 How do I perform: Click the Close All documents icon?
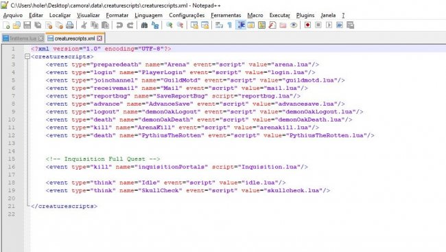[59, 25]
